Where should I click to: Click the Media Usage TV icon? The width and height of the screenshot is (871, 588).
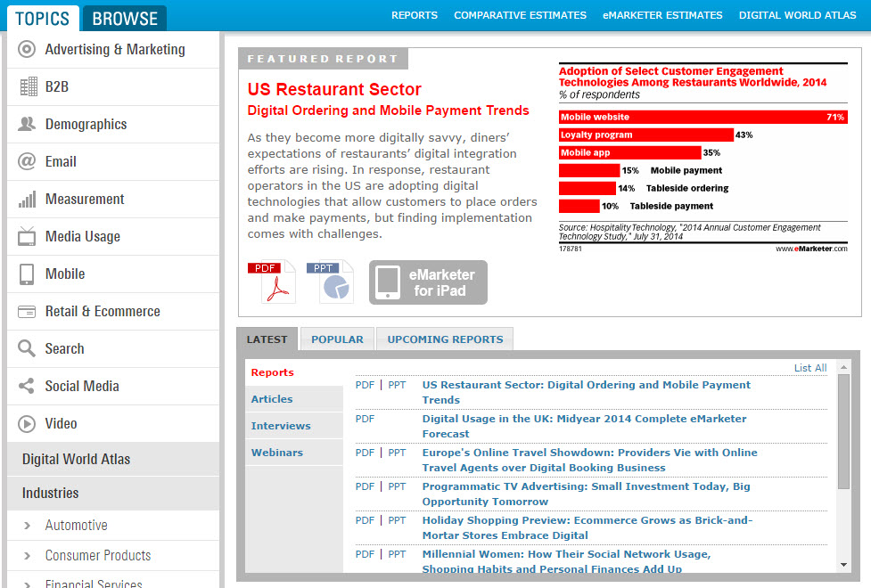27,236
